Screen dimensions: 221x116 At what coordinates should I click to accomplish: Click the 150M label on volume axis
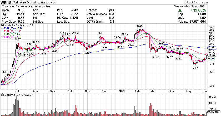point(212,97)
